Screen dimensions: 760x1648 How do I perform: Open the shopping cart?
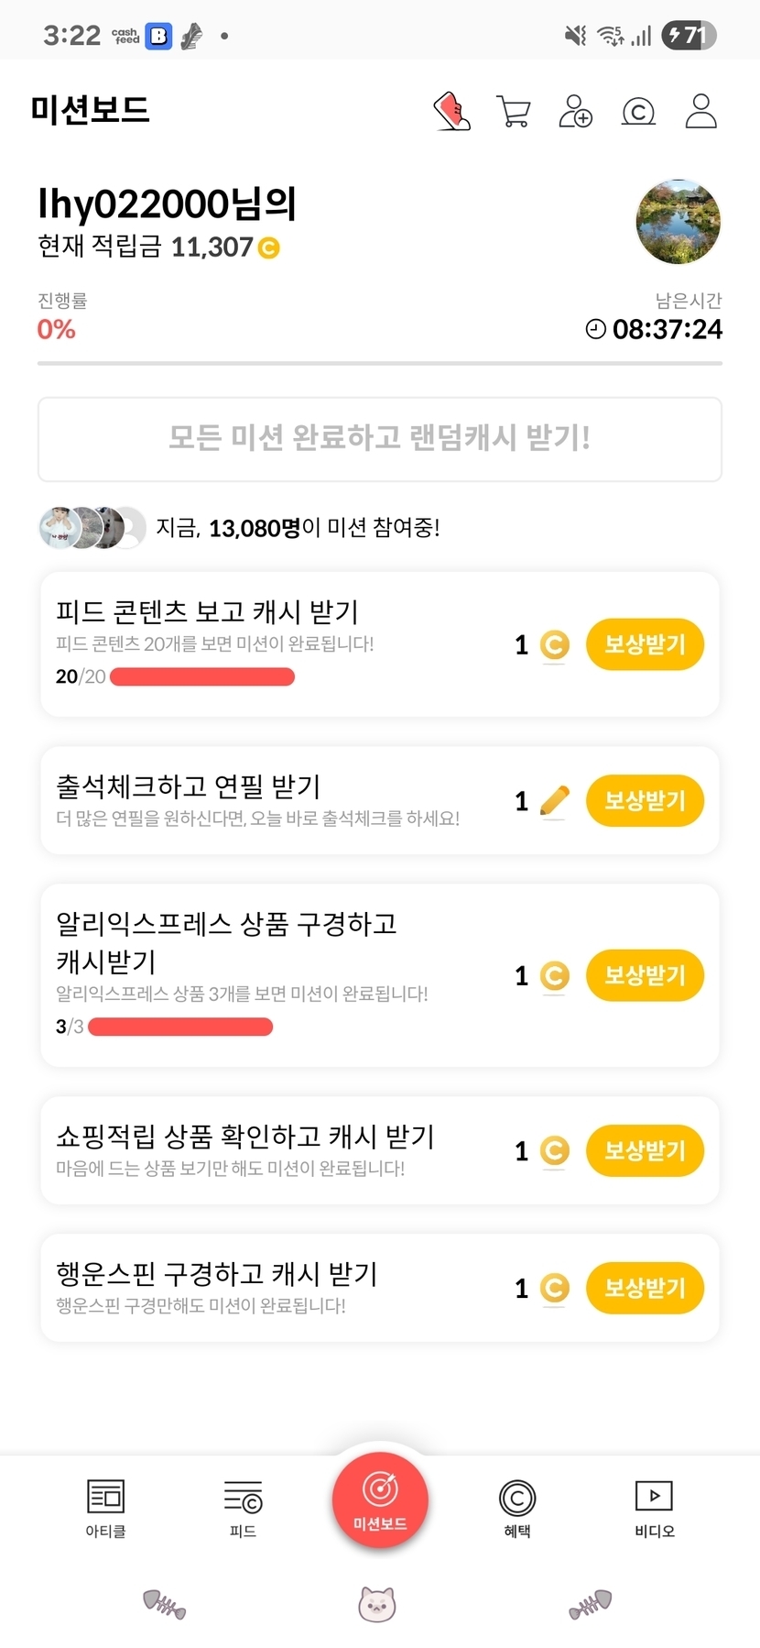pos(514,112)
